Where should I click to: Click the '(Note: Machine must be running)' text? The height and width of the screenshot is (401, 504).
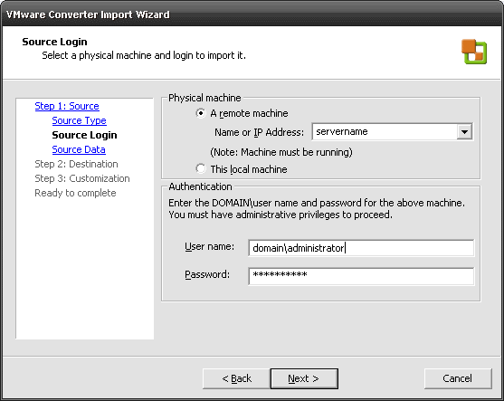coord(281,152)
